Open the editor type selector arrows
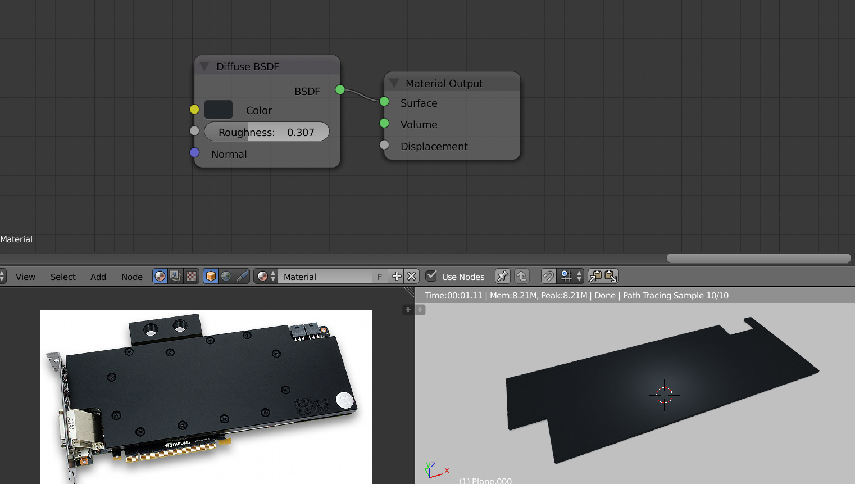Viewport: 855px width, 484px height. (2, 277)
